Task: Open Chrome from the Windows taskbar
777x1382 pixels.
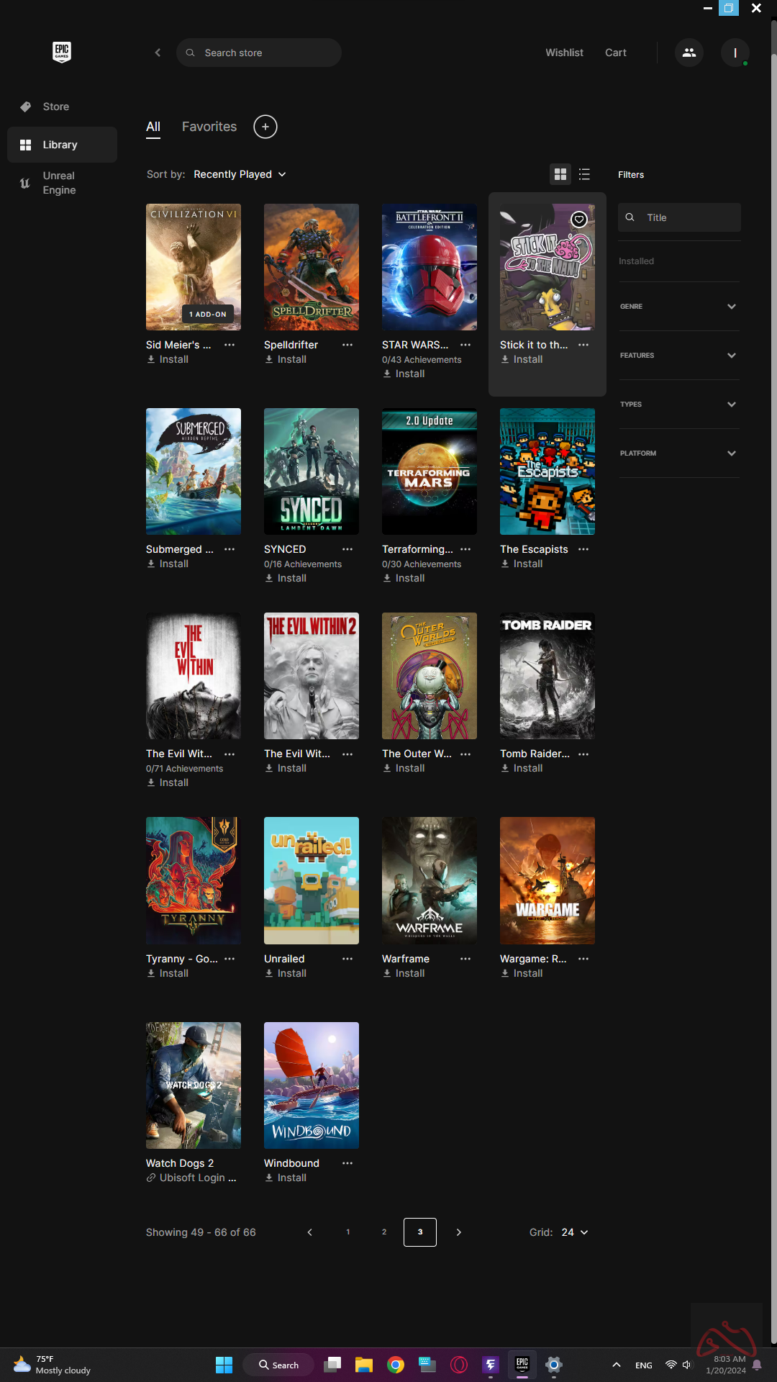Action: (x=395, y=1365)
